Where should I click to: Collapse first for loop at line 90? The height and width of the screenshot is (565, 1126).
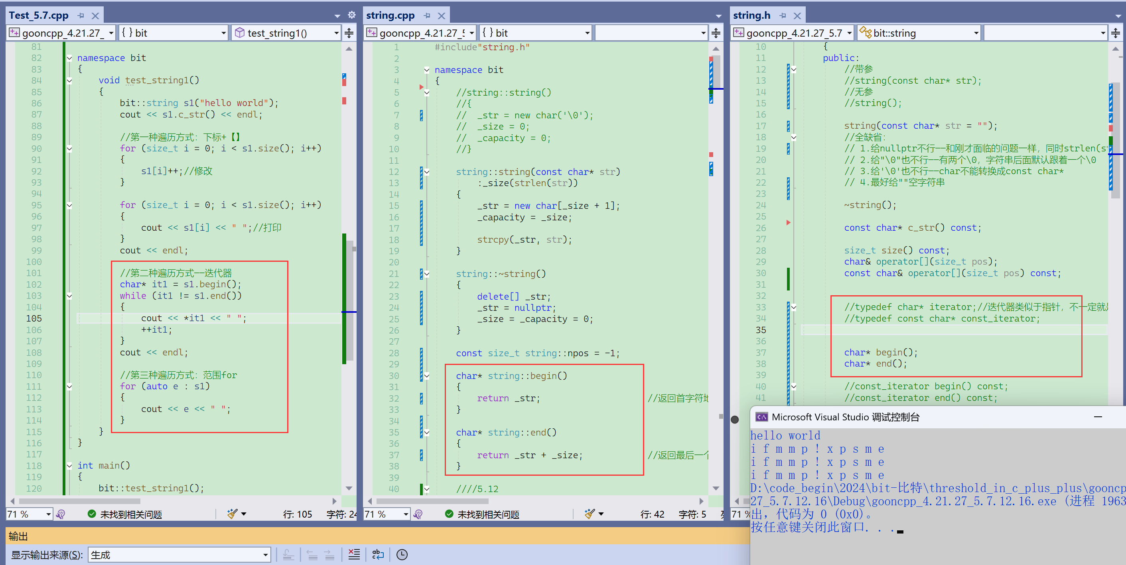coord(69,149)
